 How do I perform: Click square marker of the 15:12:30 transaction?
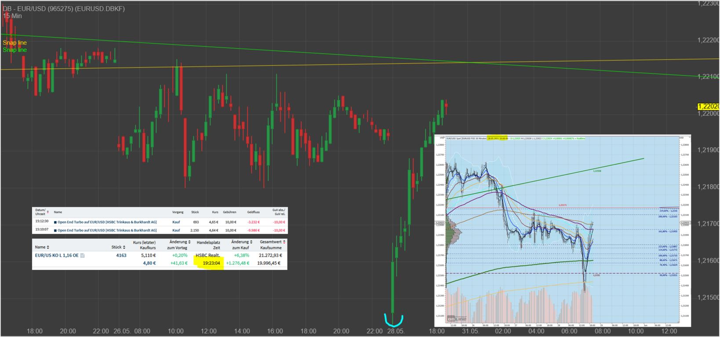click(x=55, y=222)
